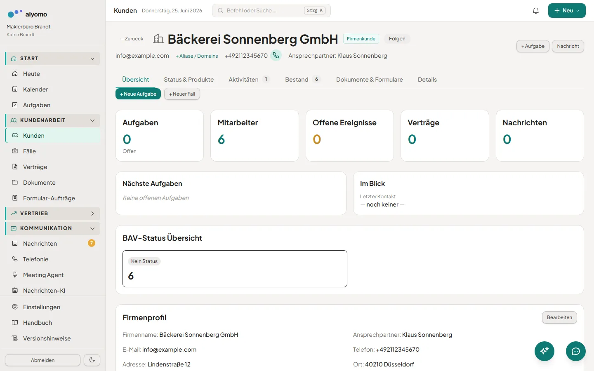The image size is (594, 371).
Task: Collapse the KOMMUNIKATION section chevron
Action: (x=92, y=228)
